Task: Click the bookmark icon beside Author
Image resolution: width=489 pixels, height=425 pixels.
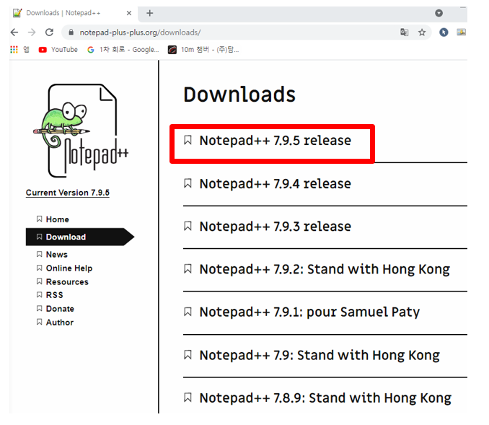Action: (x=39, y=322)
